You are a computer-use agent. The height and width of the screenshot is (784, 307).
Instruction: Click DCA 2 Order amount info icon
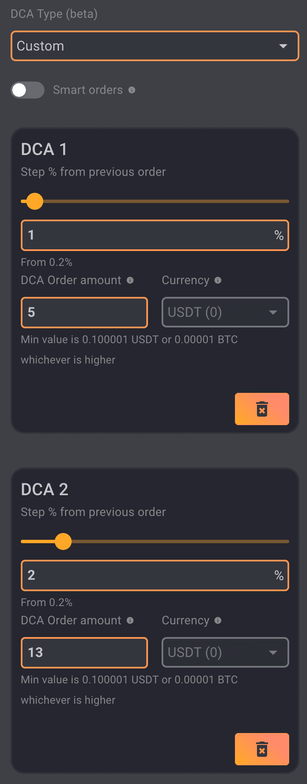(130, 620)
